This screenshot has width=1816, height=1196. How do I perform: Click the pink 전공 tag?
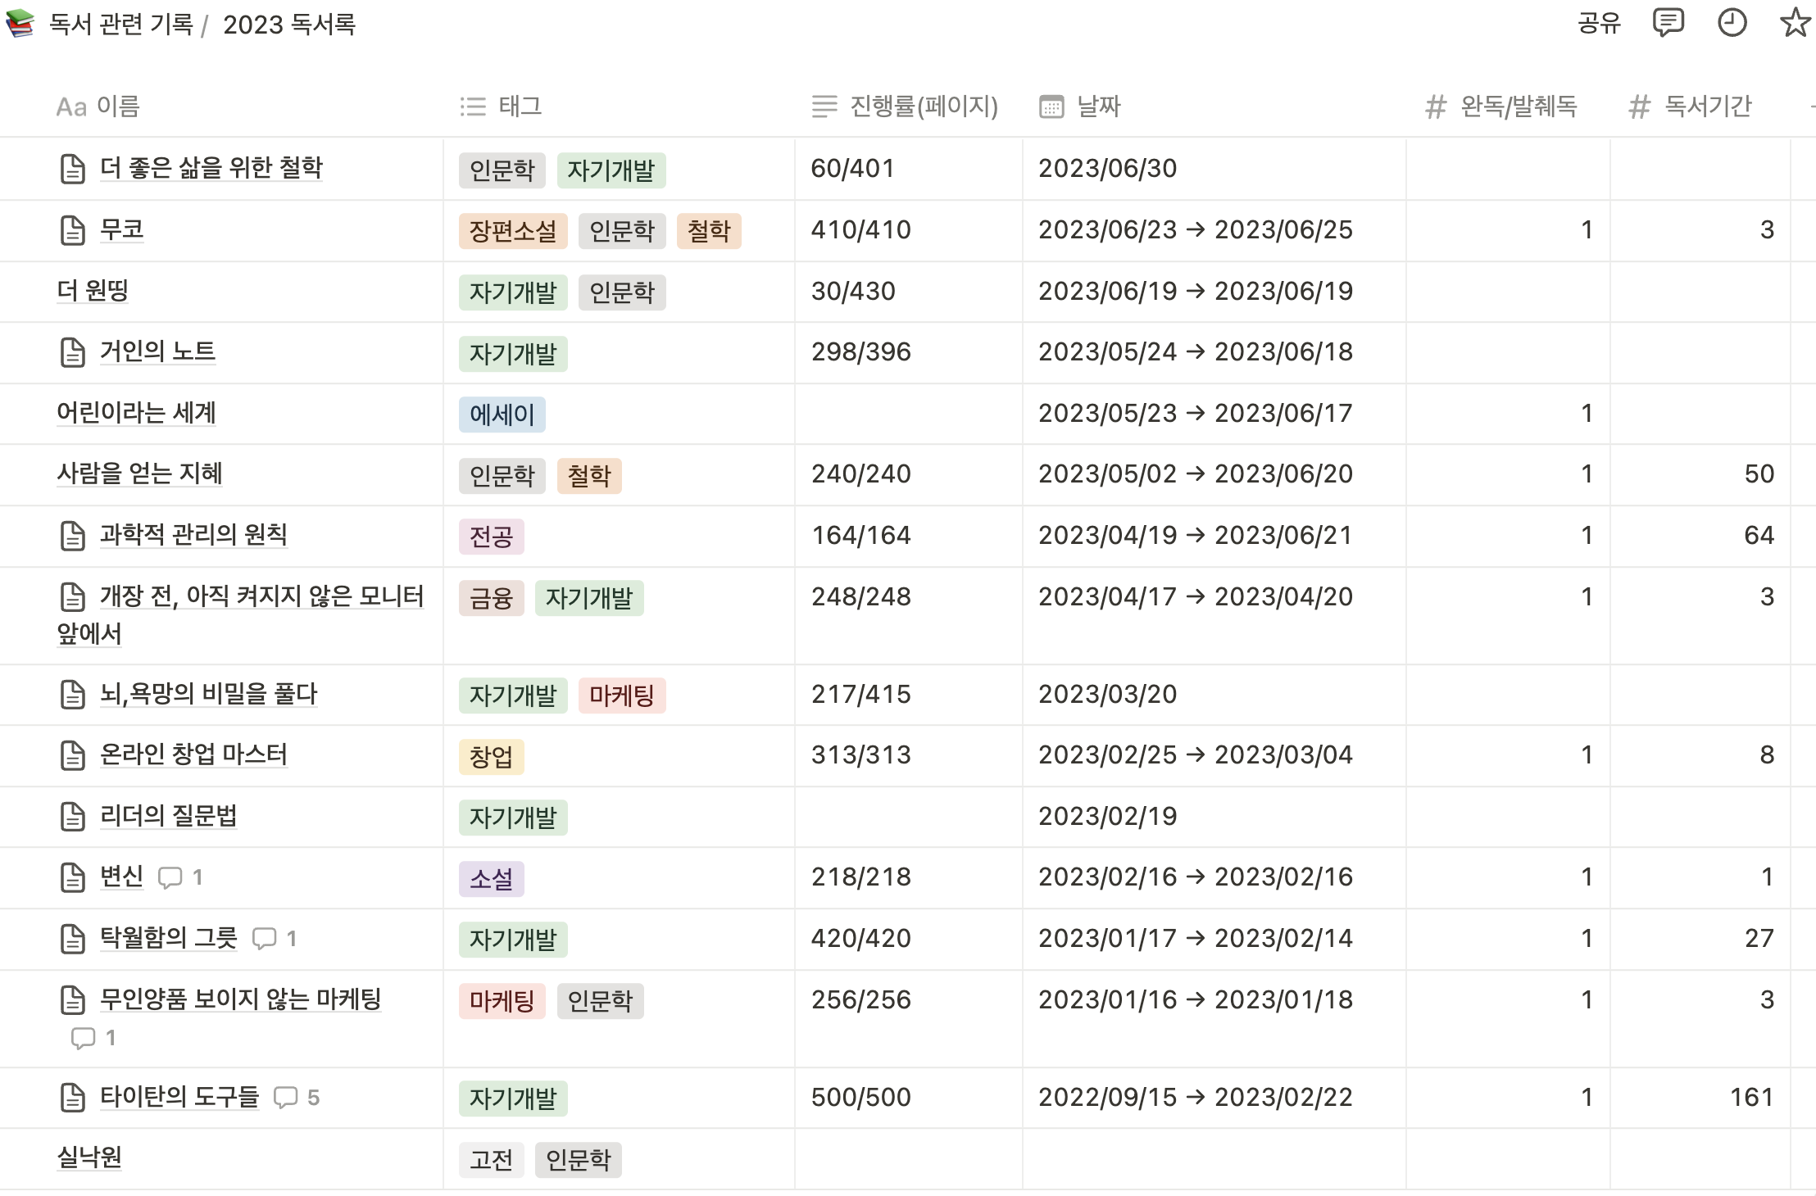(x=491, y=537)
